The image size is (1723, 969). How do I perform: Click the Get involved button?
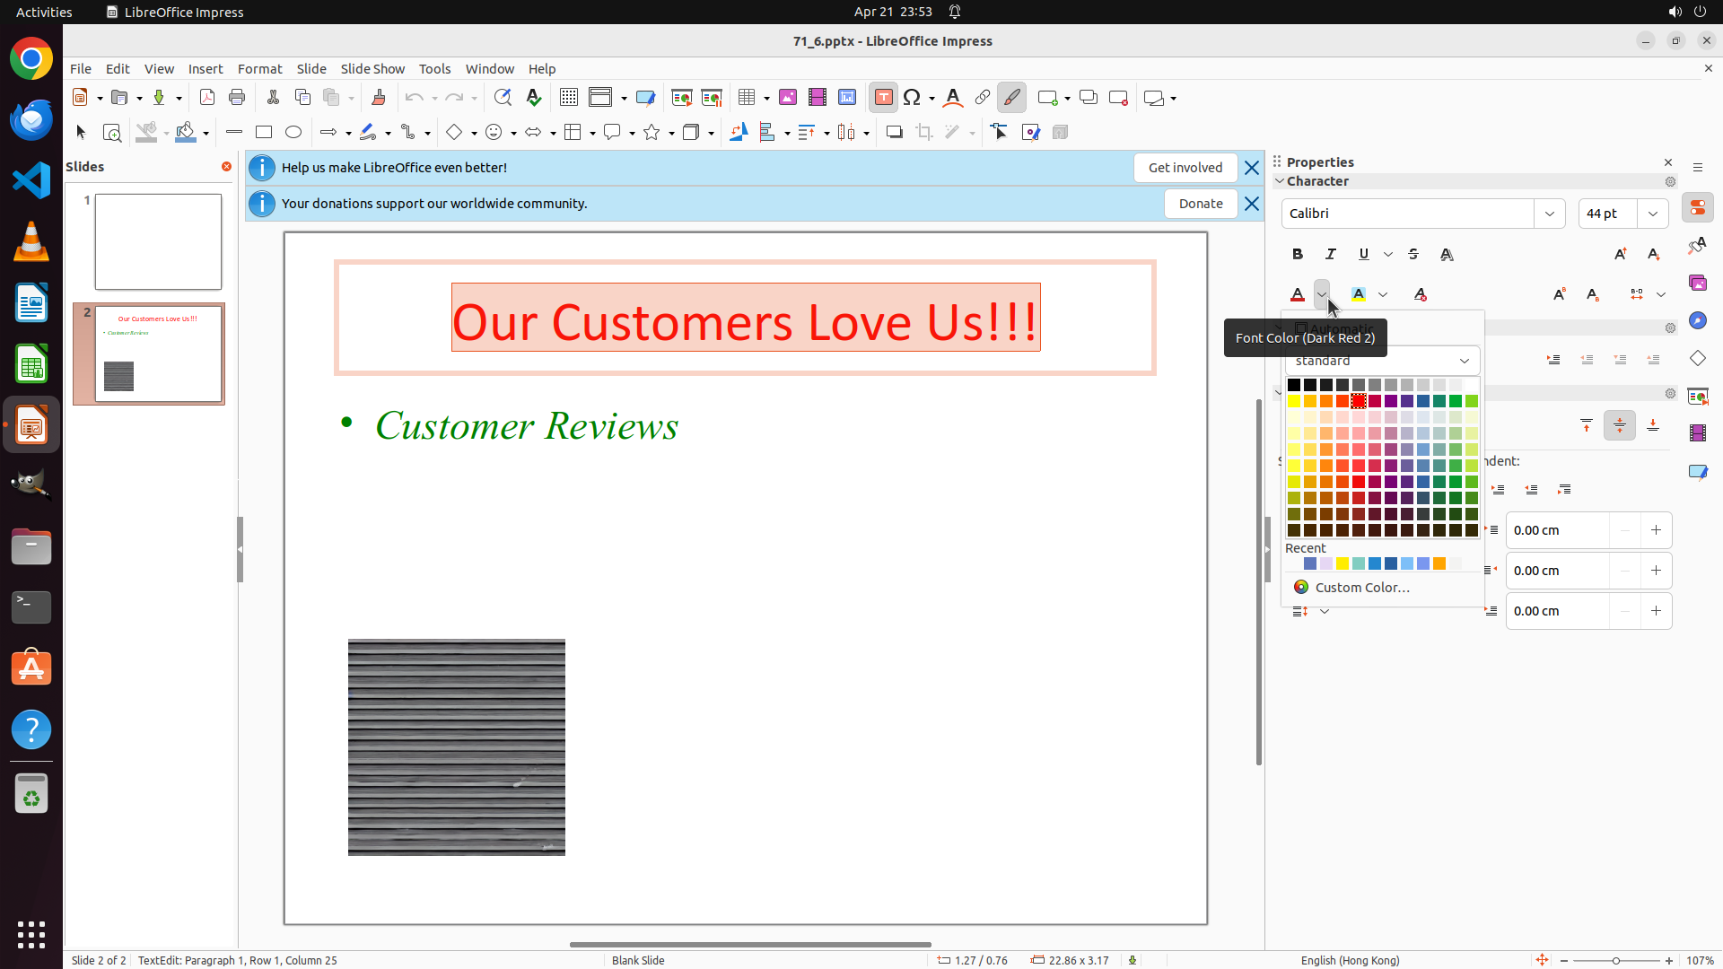click(1185, 168)
